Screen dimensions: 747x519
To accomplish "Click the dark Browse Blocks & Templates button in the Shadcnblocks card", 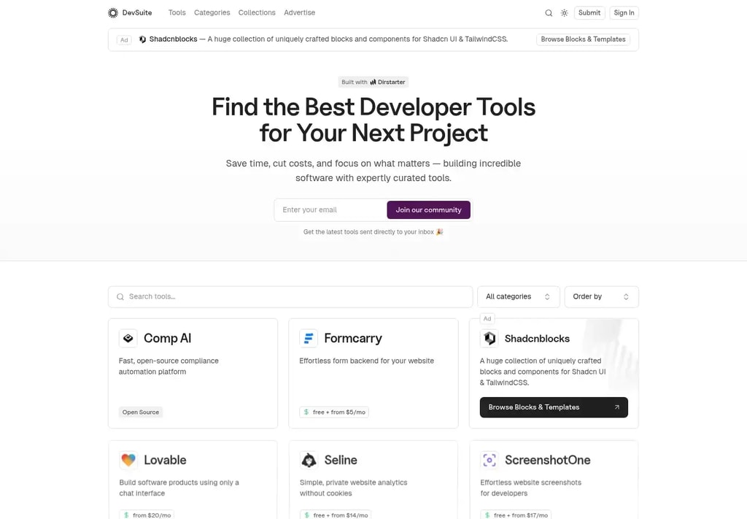I will tap(554, 407).
